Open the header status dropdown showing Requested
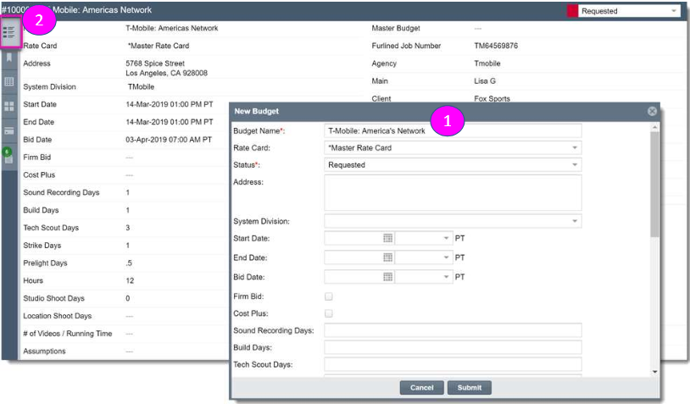The height and width of the screenshot is (404, 690). tap(629, 11)
